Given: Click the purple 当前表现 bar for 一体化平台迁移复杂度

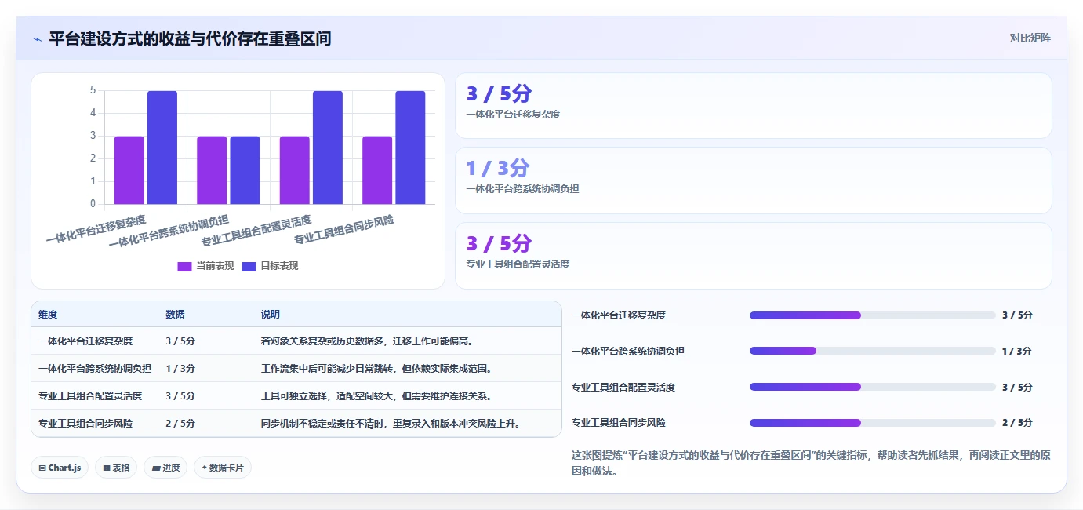Looking at the screenshot, I should 129,170.
